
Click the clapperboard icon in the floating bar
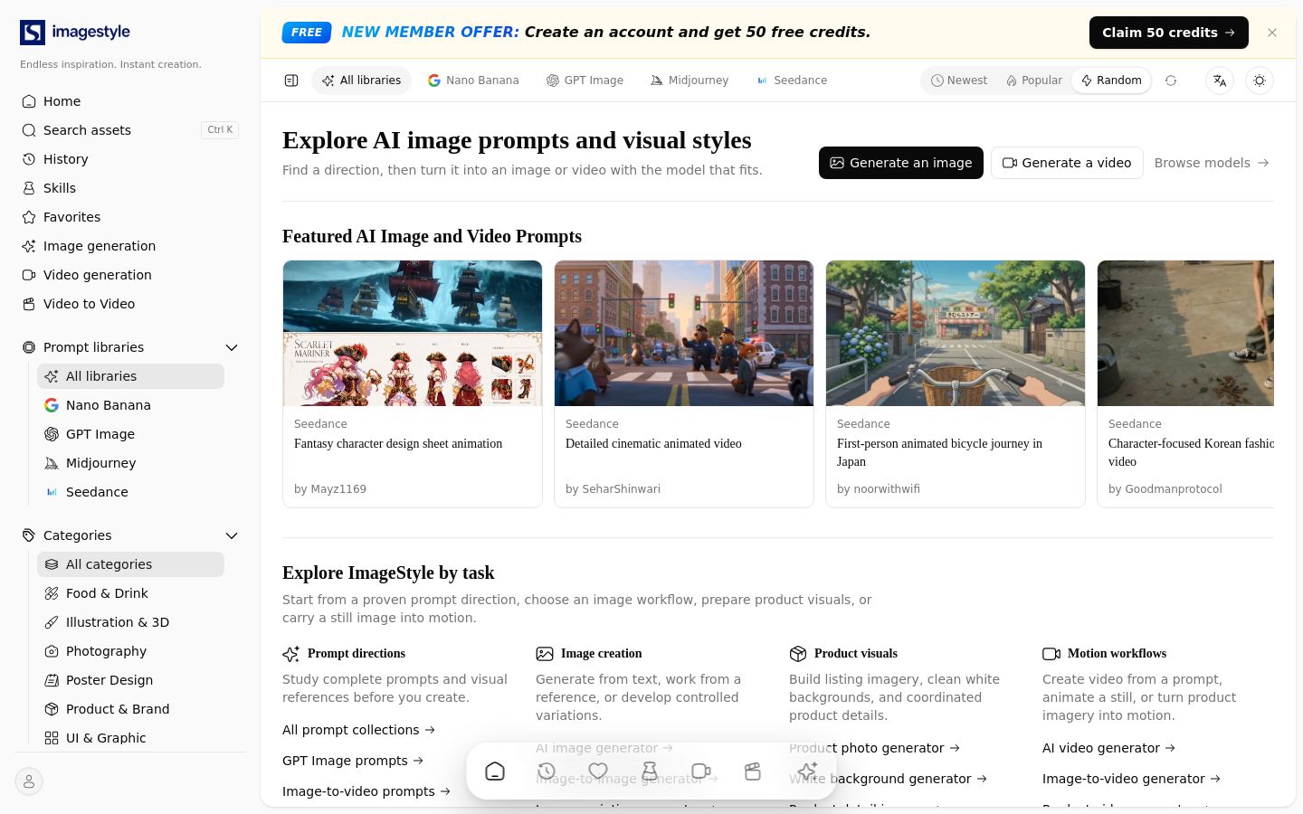pyautogui.click(x=753, y=771)
